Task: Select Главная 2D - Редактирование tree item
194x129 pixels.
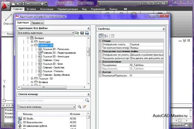Action: pyautogui.click(x=59, y=53)
